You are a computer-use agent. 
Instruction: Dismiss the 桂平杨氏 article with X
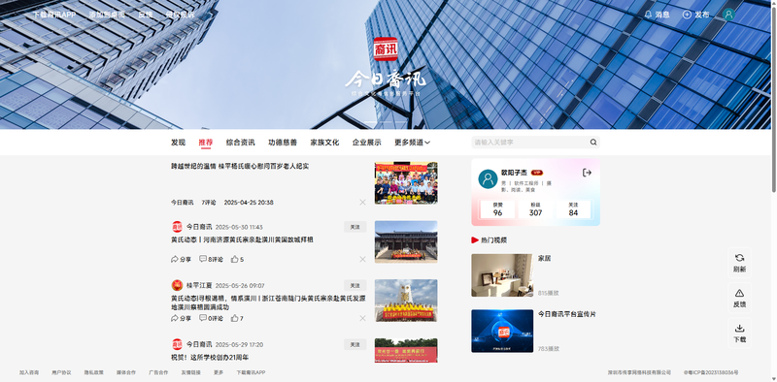click(x=362, y=203)
